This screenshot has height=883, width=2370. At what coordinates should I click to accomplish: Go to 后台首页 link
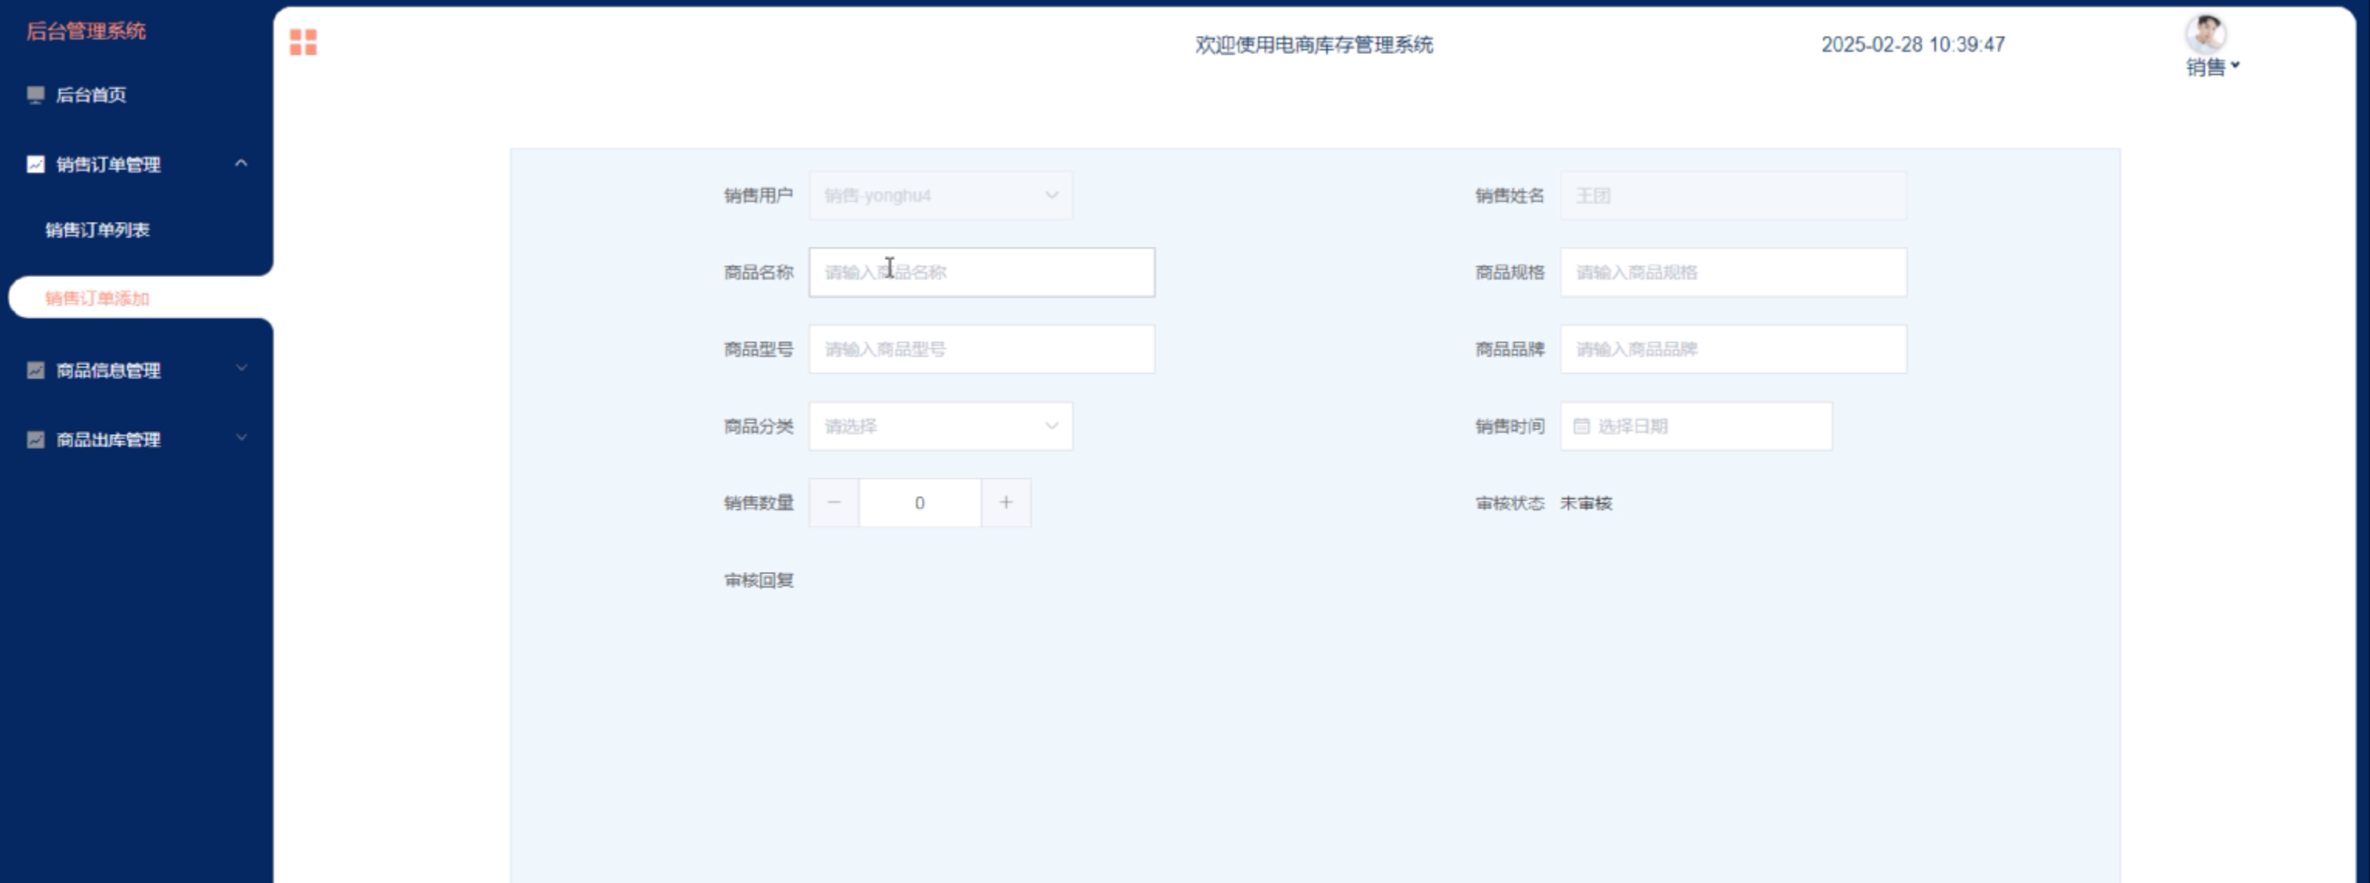91,94
